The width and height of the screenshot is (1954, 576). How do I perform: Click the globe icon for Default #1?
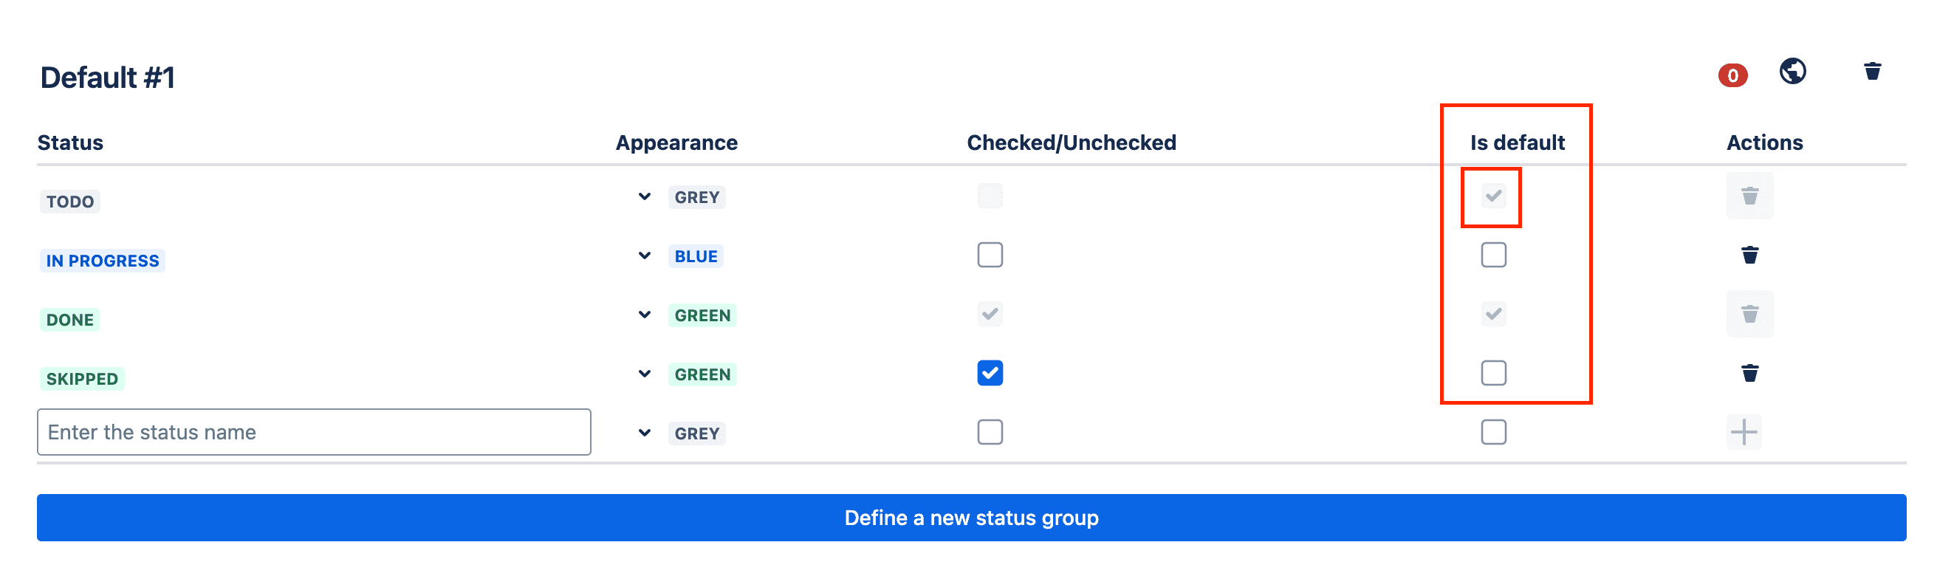coord(1792,72)
